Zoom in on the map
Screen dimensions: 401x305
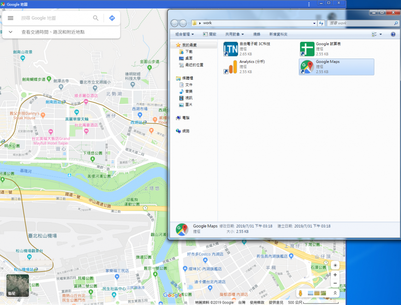(x=335, y=275)
